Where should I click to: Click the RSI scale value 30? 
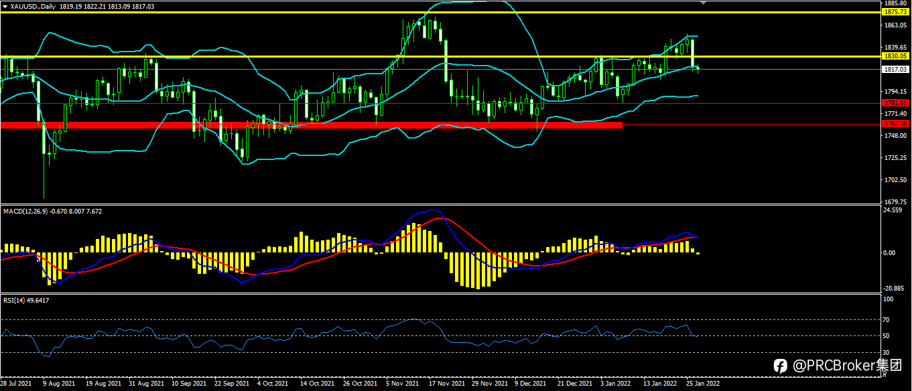tap(887, 352)
